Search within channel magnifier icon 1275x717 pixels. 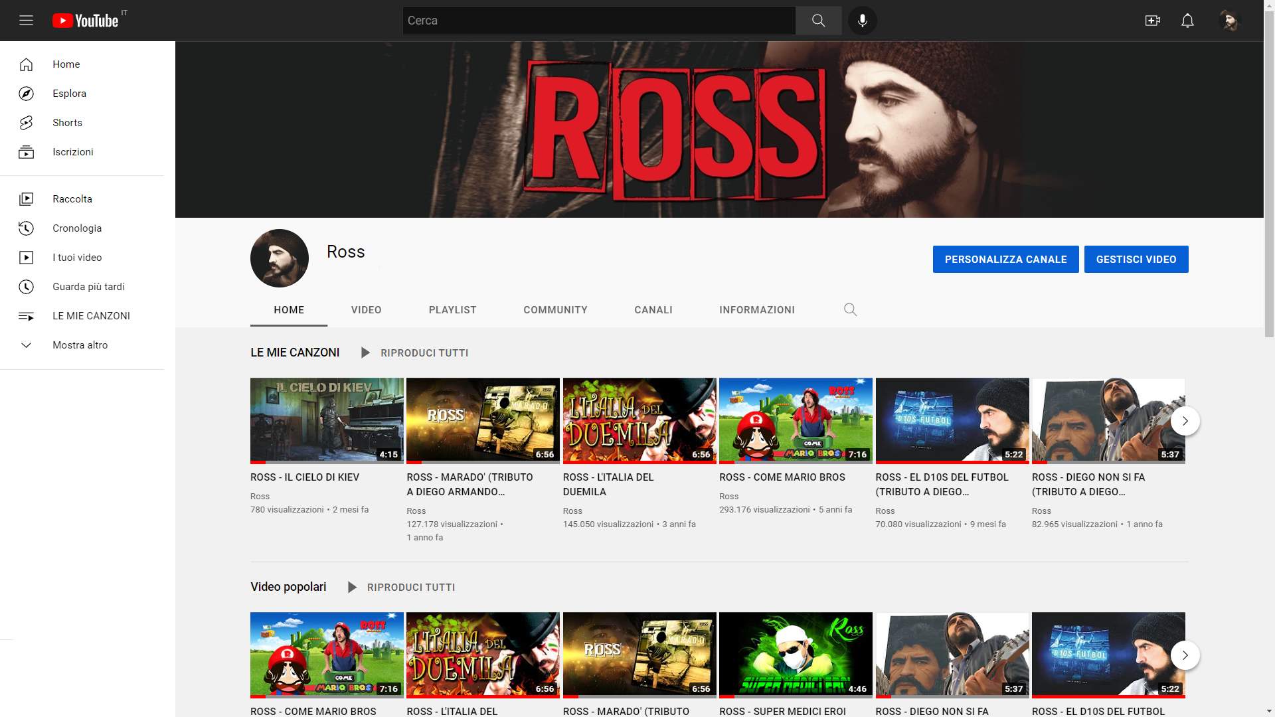click(x=850, y=309)
